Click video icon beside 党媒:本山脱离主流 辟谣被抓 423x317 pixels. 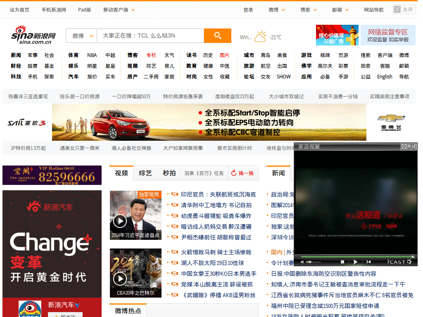[175, 284]
